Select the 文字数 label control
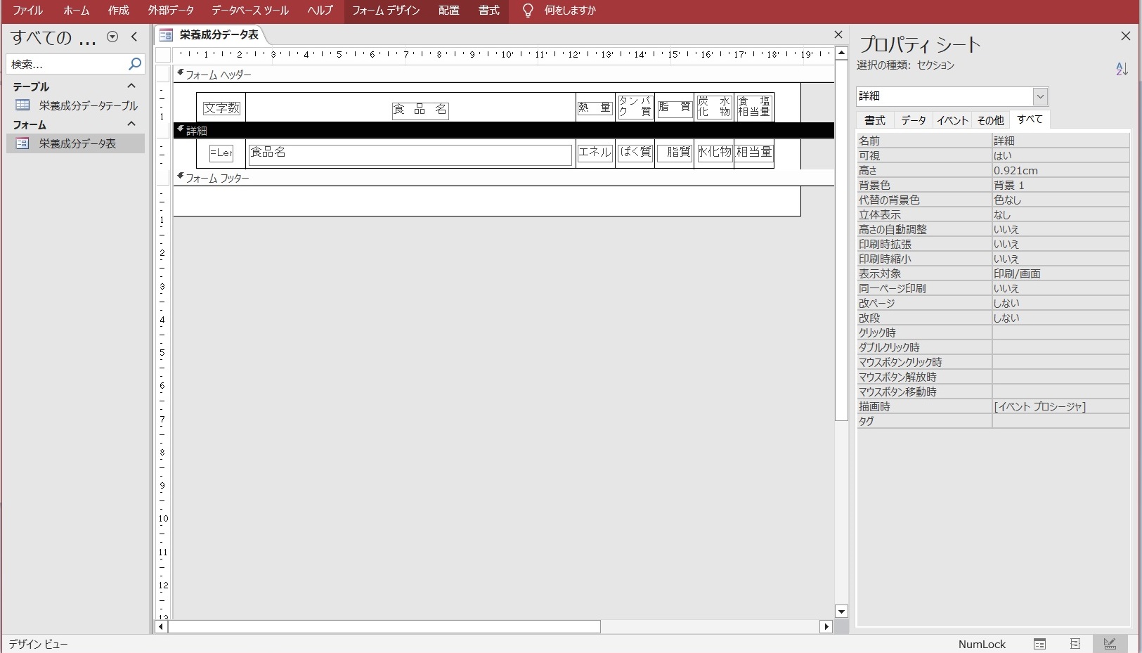The width and height of the screenshot is (1142, 653). pos(222,108)
